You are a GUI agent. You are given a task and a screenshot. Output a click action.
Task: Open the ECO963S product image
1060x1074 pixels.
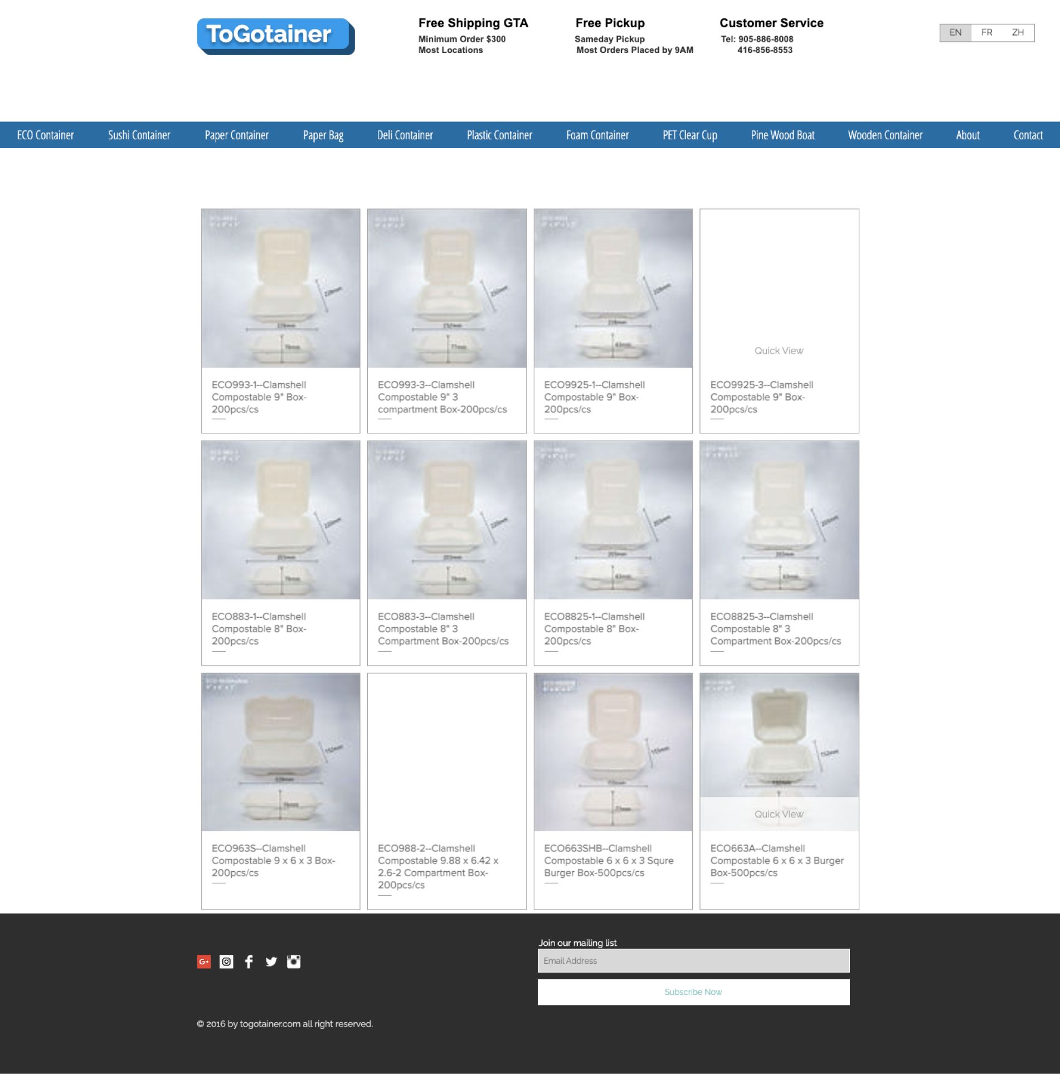tap(280, 752)
